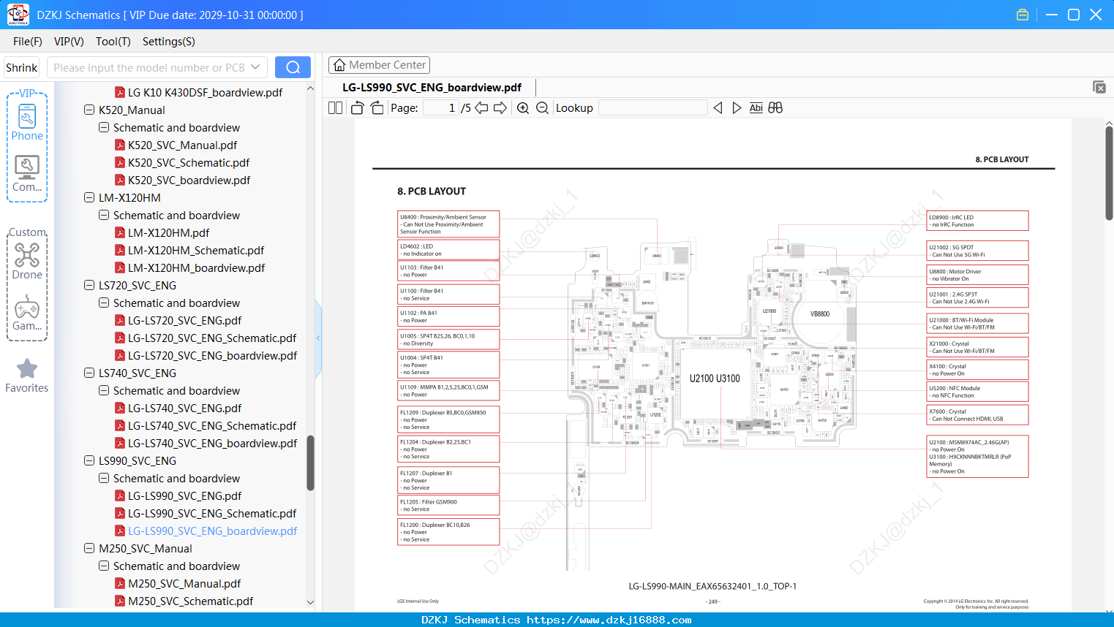Open the VIP(V) menu

pos(69,42)
